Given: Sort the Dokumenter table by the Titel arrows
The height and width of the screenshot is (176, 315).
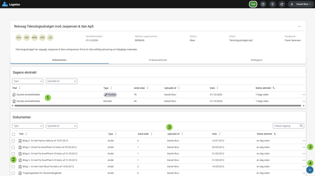Looking at the screenshot, I should 26,134.
